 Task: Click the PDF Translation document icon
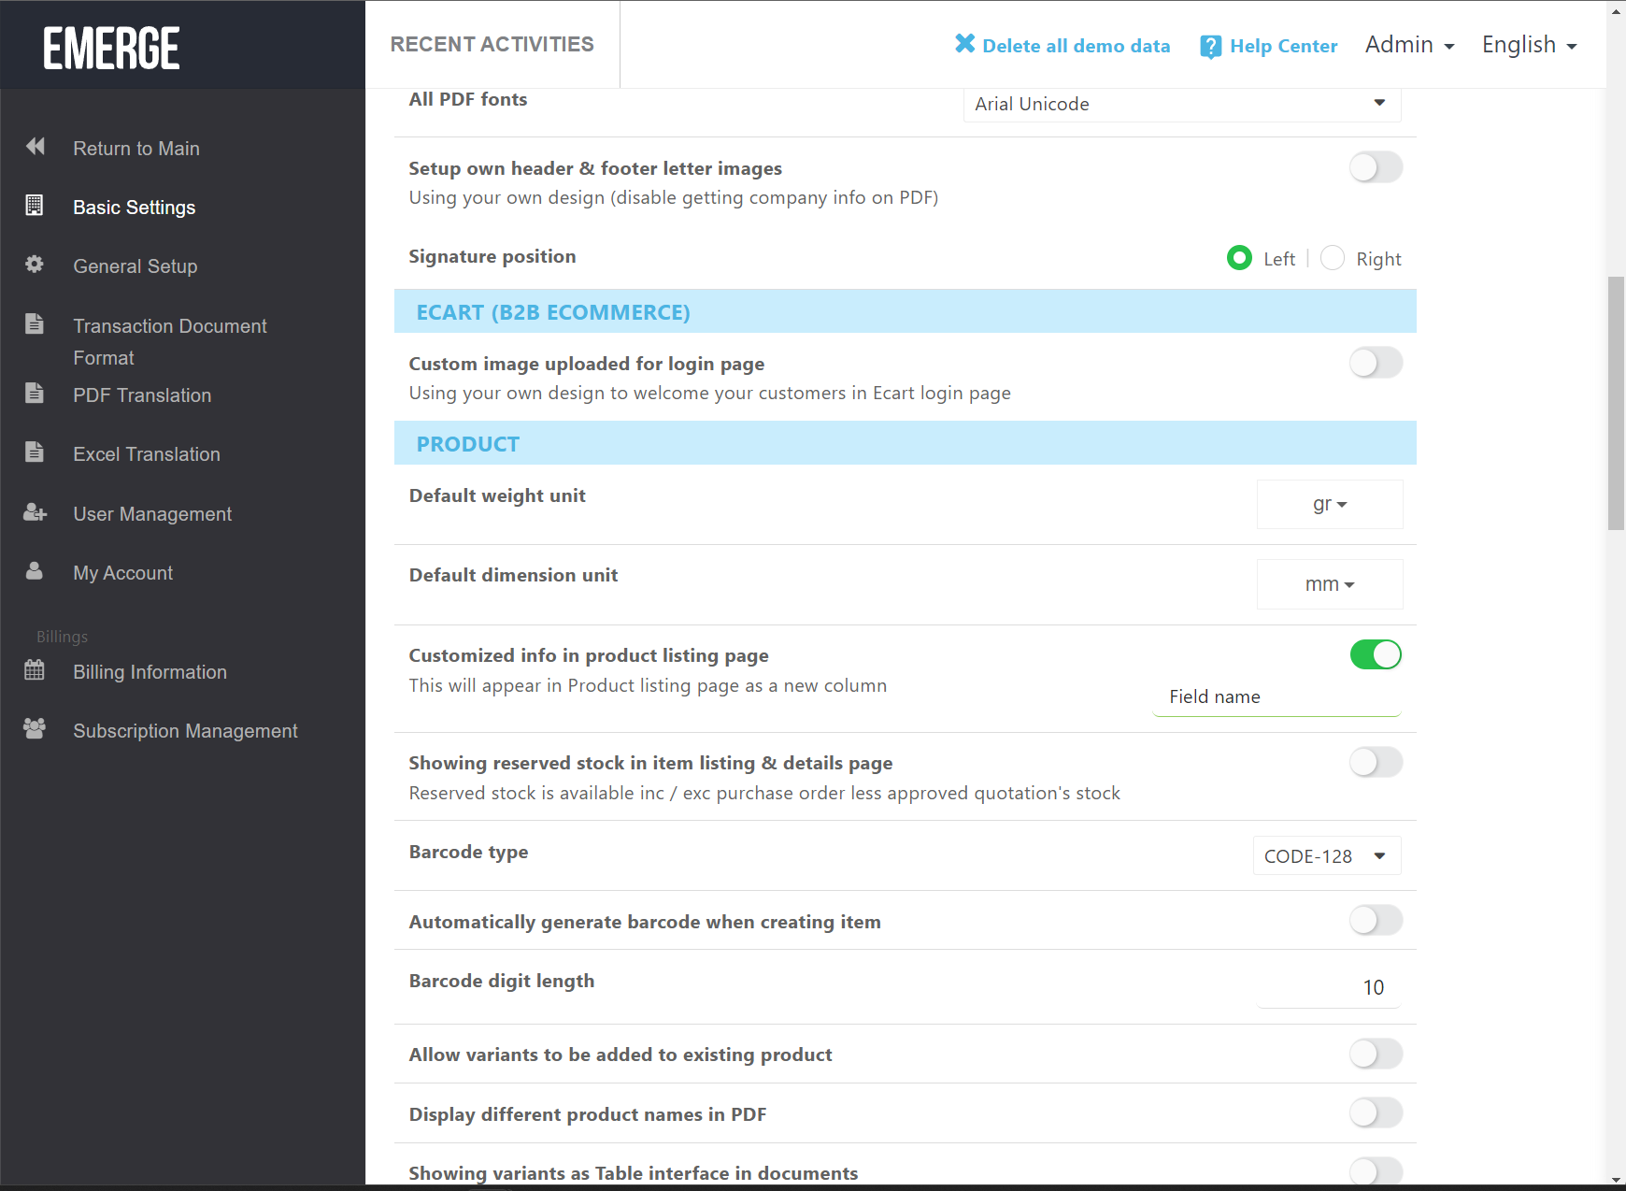35,393
